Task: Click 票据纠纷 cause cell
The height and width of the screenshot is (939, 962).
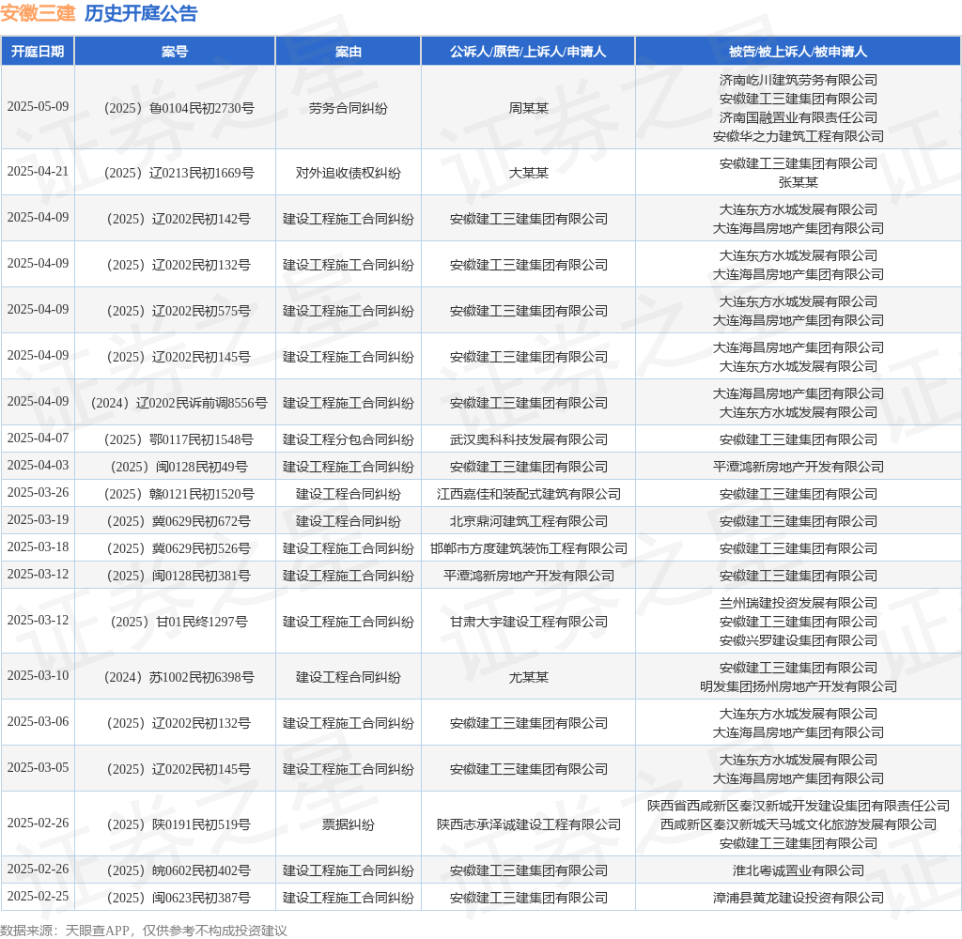Action: (348, 824)
